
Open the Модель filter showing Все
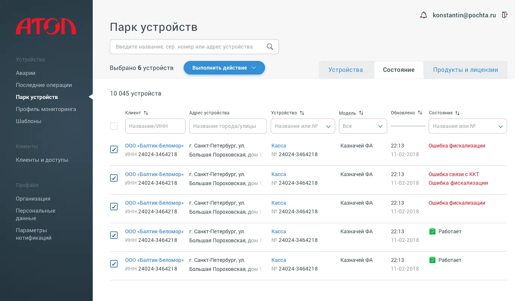point(363,126)
